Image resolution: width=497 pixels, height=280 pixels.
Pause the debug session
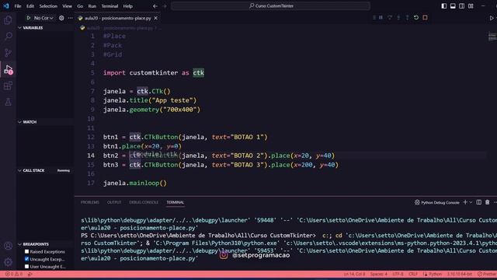(381, 18)
